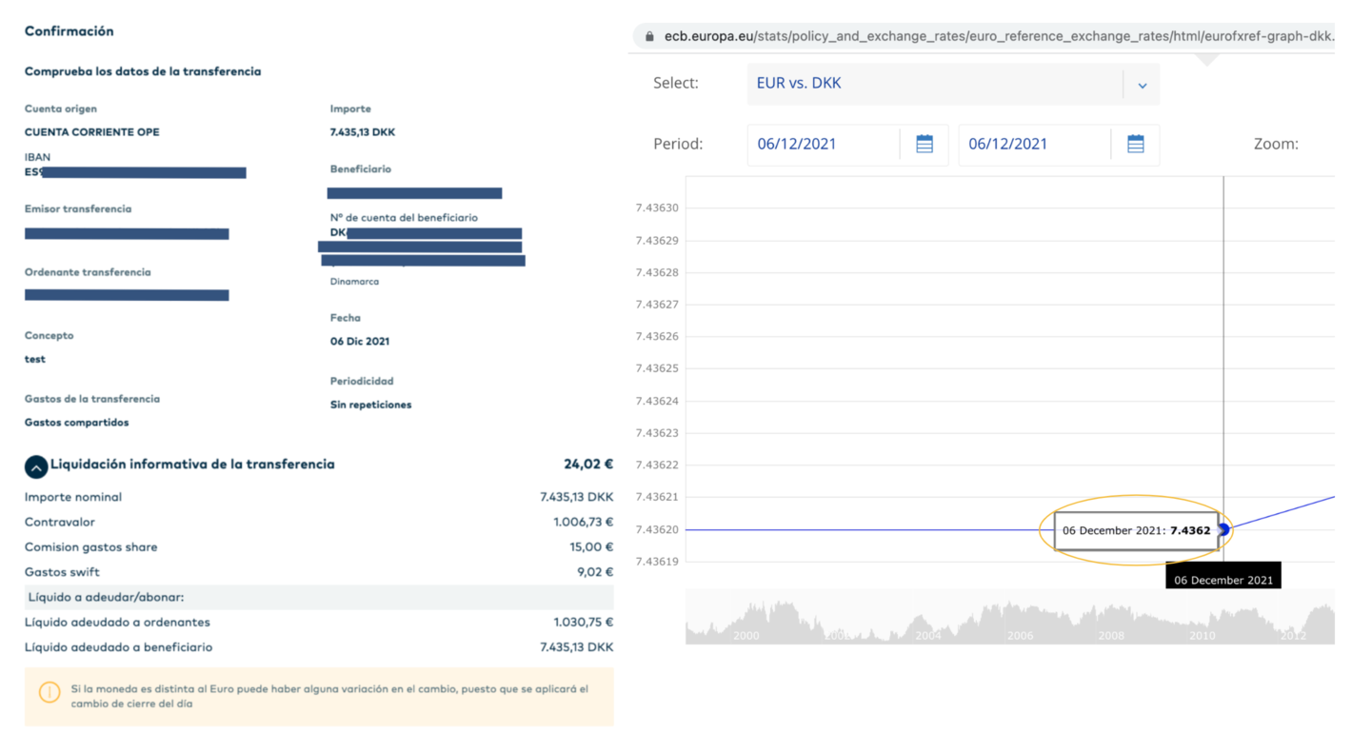Select the blue data point on the exchange rate line
The image size is (1352, 753).
tap(1223, 529)
